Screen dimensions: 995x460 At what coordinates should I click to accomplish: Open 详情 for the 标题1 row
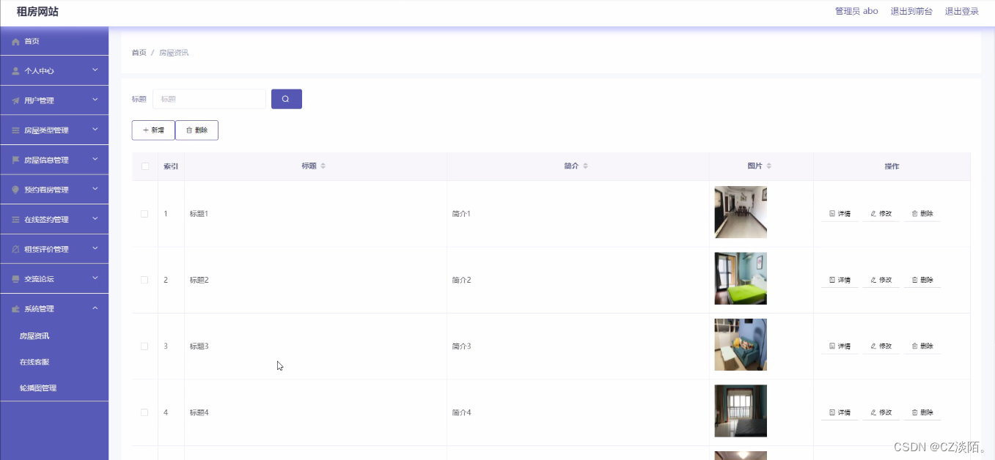point(840,214)
